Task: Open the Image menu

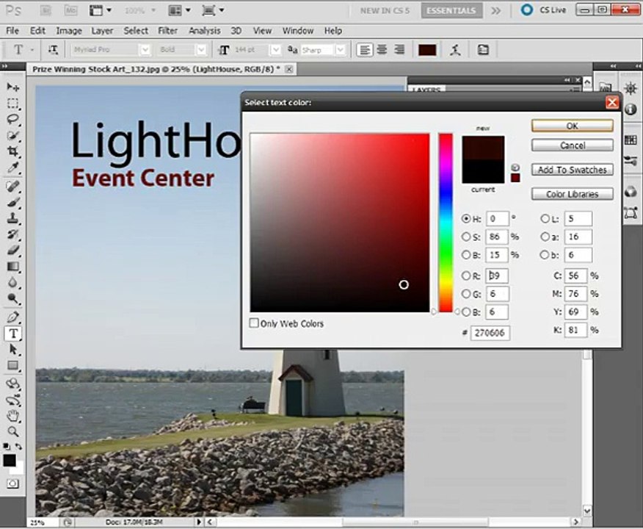Action: 69,31
